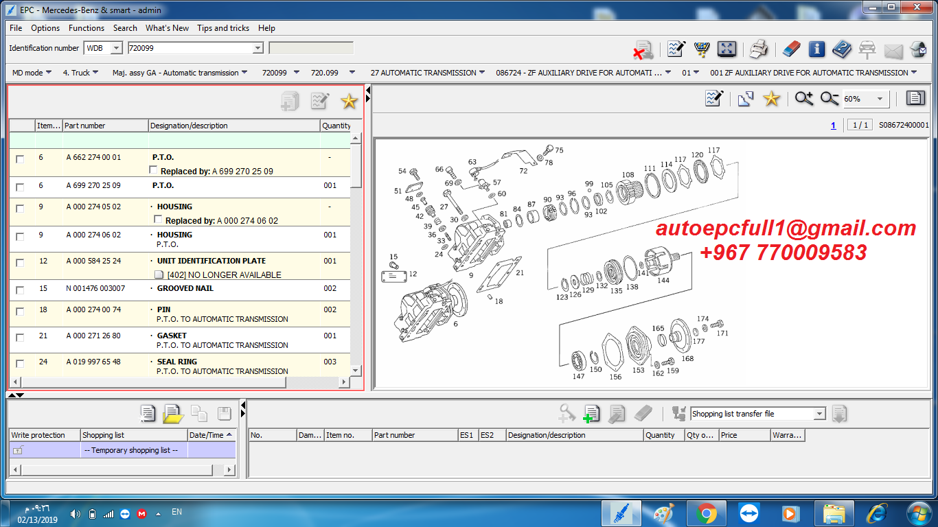
Task: Click the parts list vertical scrollbar
Action: [x=356, y=255]
